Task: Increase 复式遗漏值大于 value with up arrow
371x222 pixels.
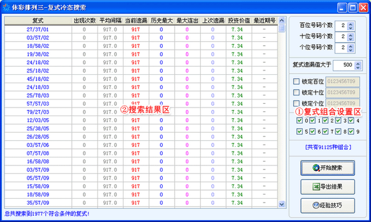Action: [x=358, y=63]
